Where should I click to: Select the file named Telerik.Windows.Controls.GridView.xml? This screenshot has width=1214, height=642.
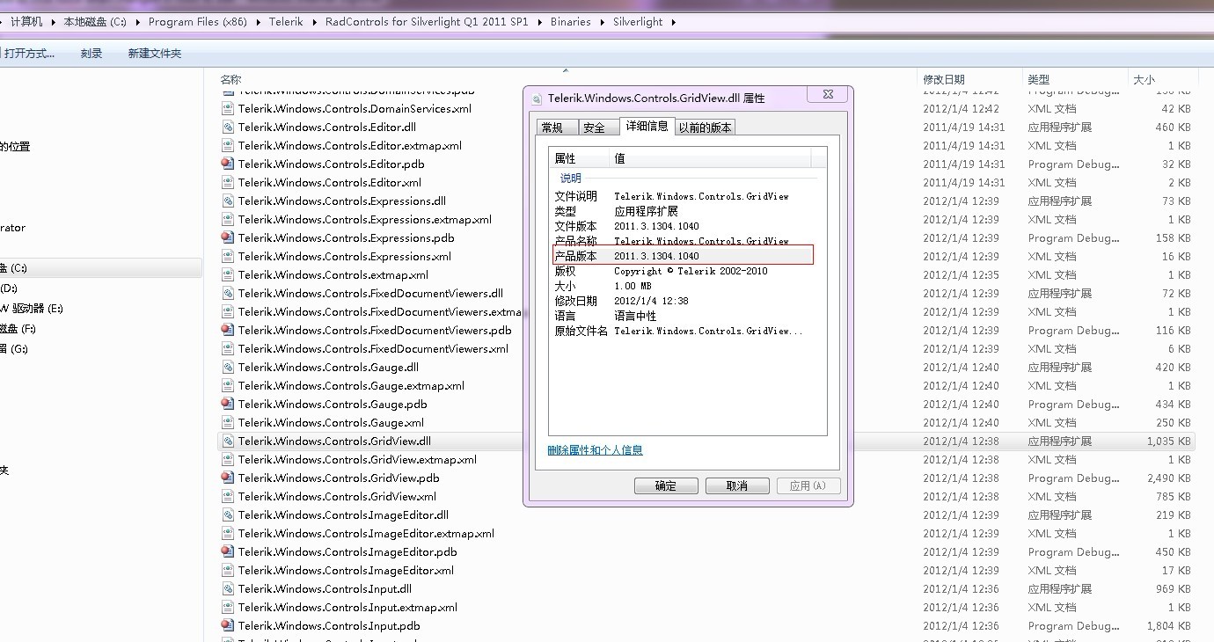(x=337, y=497)
